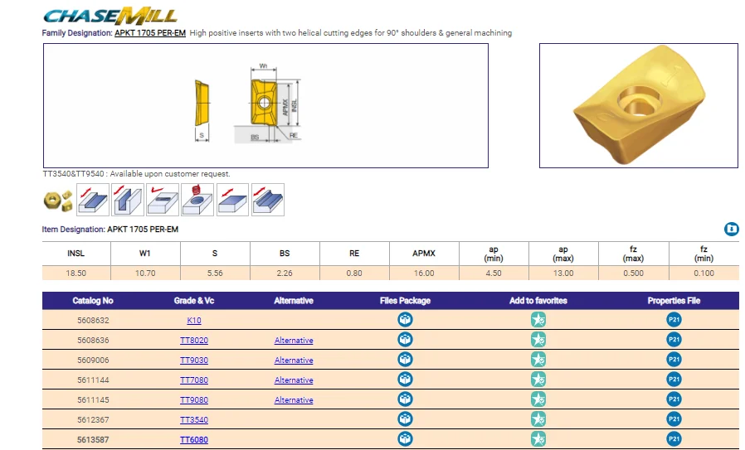Select the ramping down application icon

[163, 200]
